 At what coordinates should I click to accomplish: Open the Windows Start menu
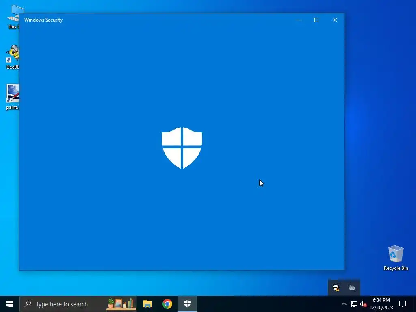(x=10, y=304)
